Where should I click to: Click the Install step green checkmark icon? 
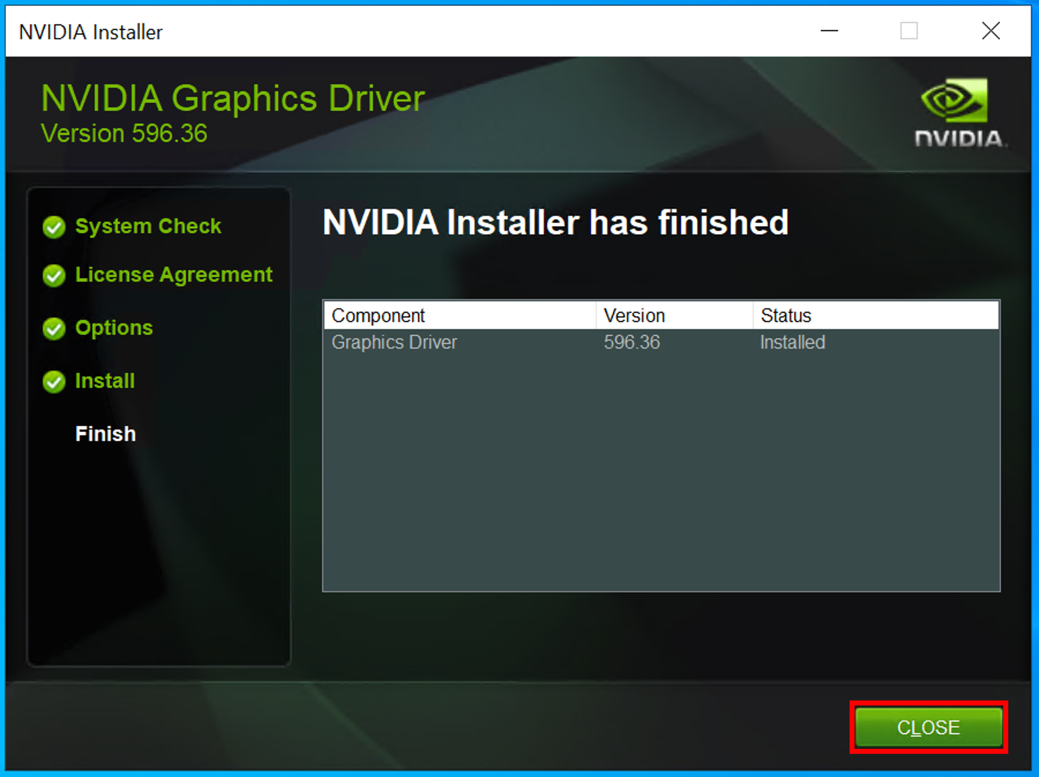coord(54,381)
